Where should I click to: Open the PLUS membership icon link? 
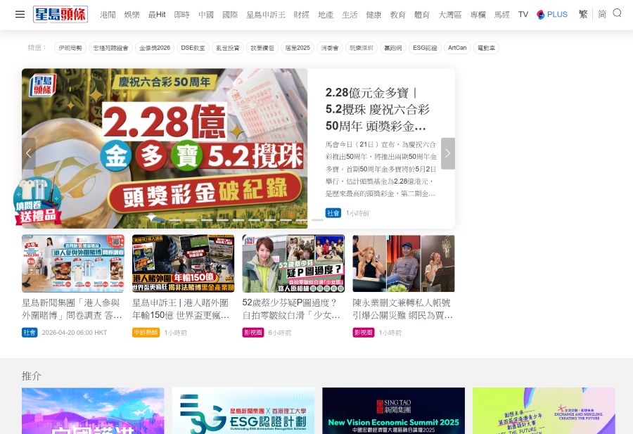point(552,14)
